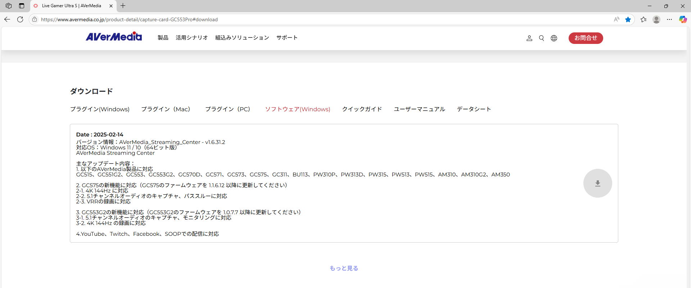Click the favorites star icon
The height and width of the screenshot is (288, 691).
click(x=628, y=19)
